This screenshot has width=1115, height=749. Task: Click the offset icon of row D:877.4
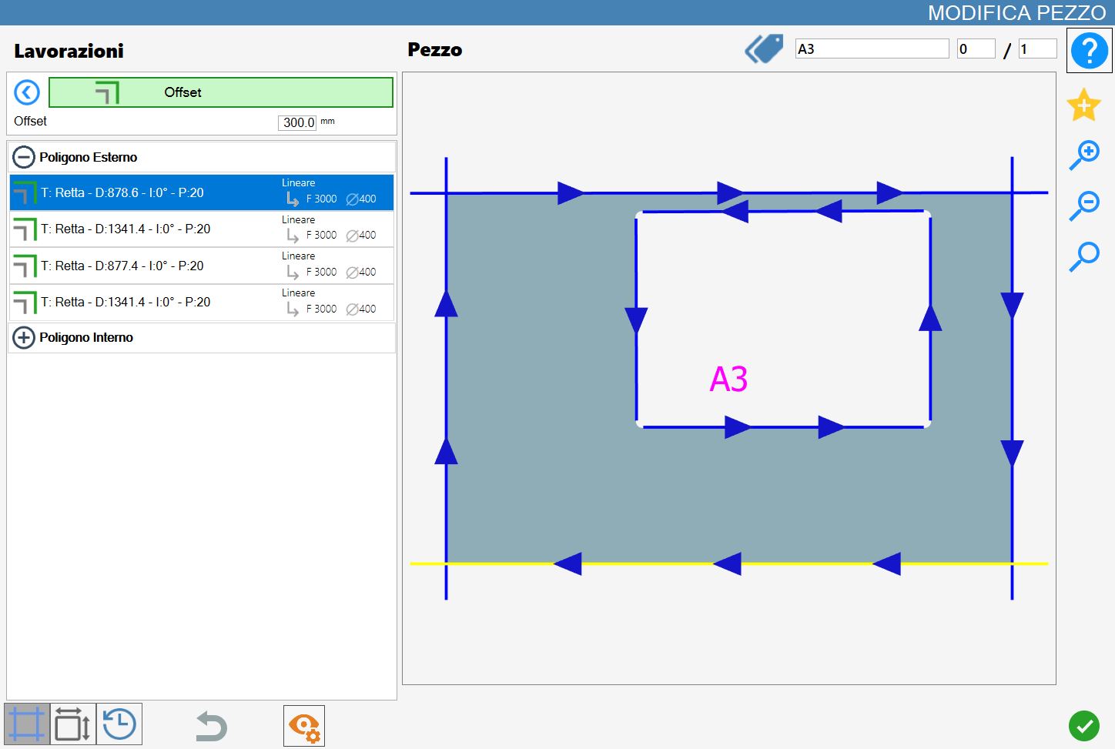(25, 266)
